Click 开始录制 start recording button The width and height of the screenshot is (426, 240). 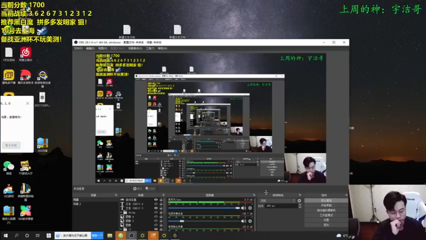click(326, 205)
